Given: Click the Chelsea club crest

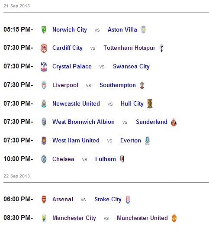Looking at the screenshot, I should click(x=44, y=159).
